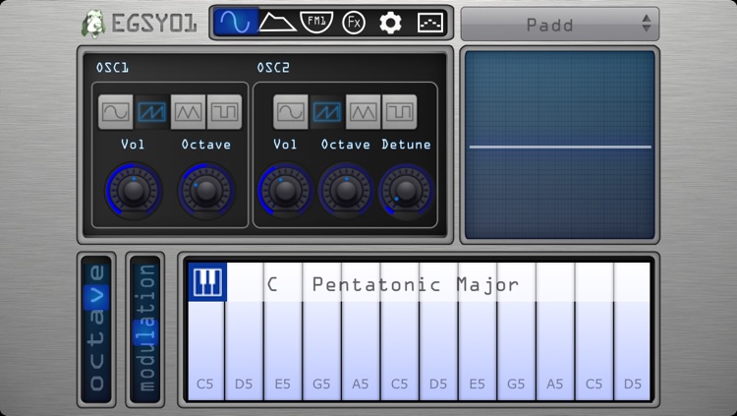
Task: Tap the second G5 key
Action: pos(517,350)
